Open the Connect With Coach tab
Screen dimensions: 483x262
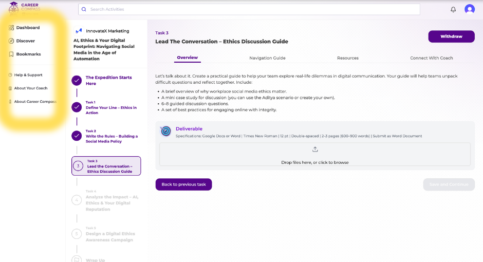pos(431,58)
